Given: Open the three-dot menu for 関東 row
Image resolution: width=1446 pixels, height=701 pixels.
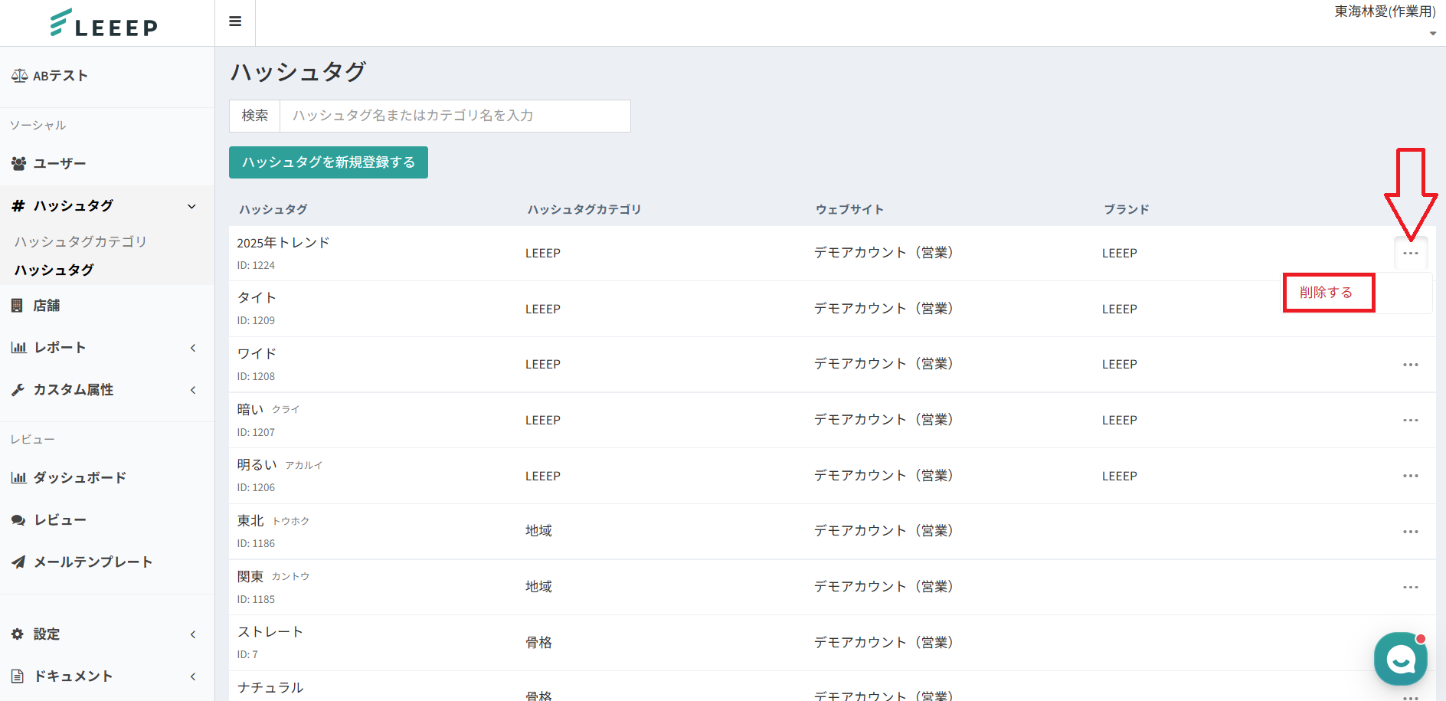Looking at the screenshot, I should pos(1410,588).
